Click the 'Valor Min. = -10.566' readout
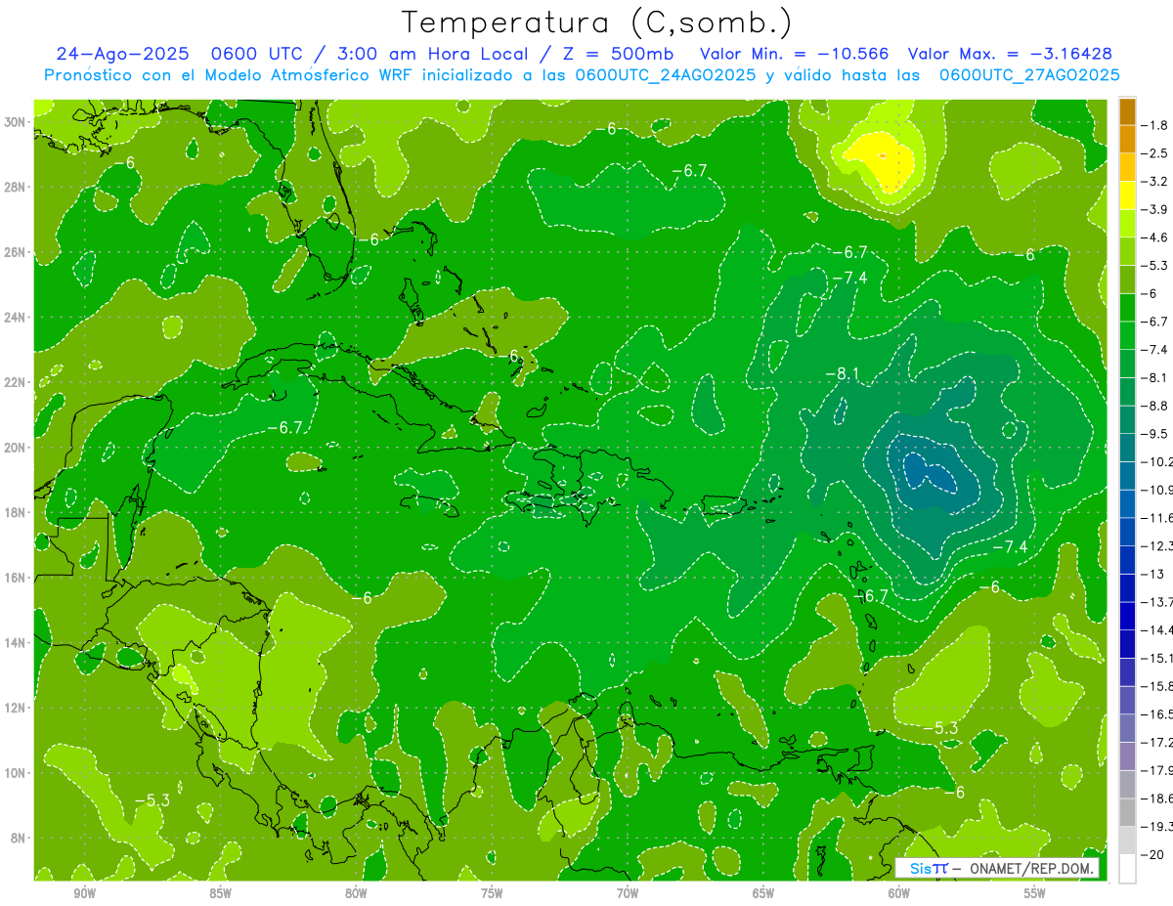The height and width of the screenshot is (906, 1173). pyautogui.click(x=795, y=55)
